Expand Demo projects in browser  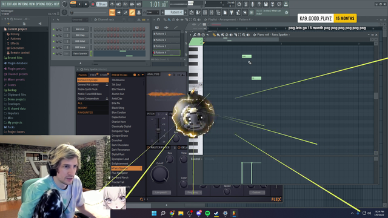16,99
